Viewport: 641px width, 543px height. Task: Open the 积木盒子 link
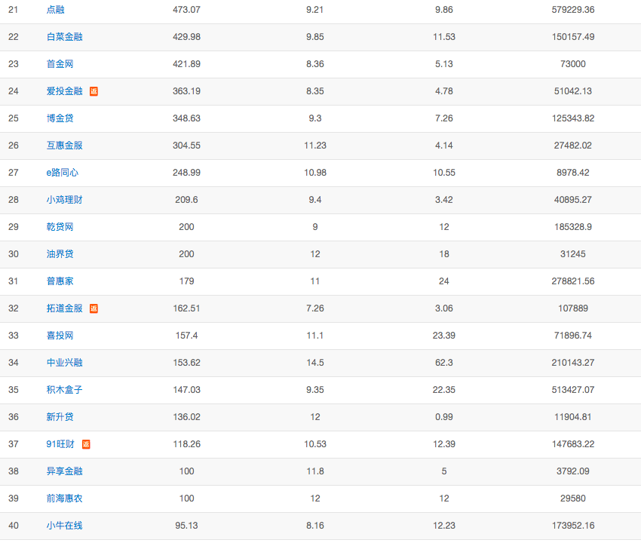tap(65, 390)
